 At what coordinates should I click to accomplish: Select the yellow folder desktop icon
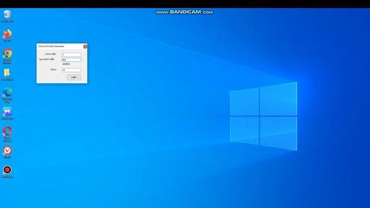[x=8, y=75]
